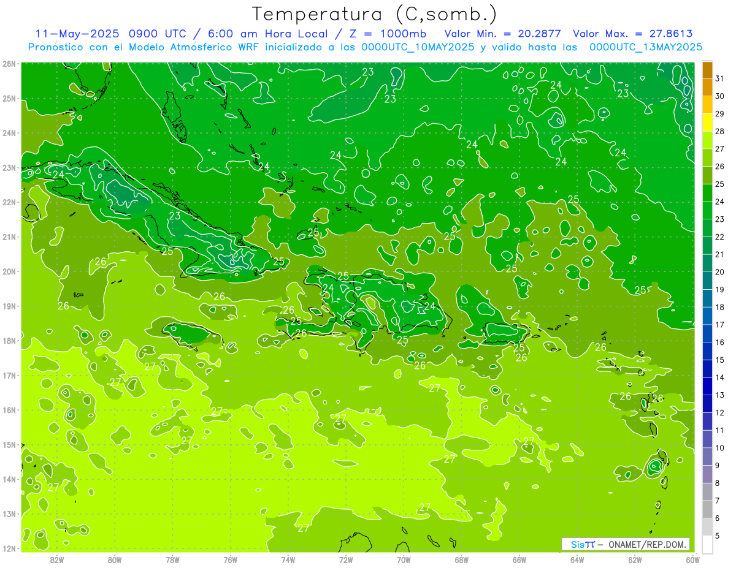Pick the yellow swatch between 28 and 29
Screen dimensions: 736x568
point(707,123)
